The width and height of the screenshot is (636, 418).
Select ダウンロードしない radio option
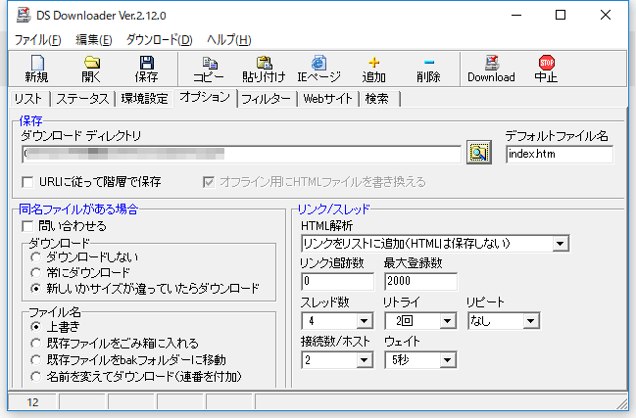35,256
